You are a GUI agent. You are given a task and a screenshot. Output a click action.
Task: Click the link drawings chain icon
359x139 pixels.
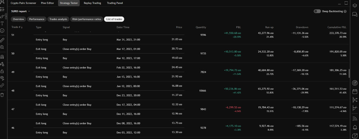tap(2, 85)
